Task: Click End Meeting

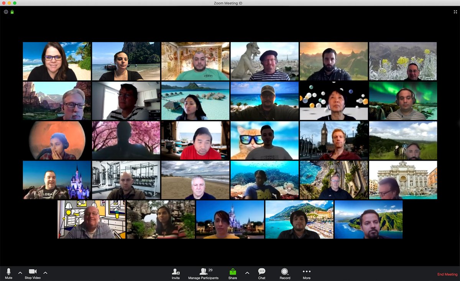Action: tap(447, 274)
